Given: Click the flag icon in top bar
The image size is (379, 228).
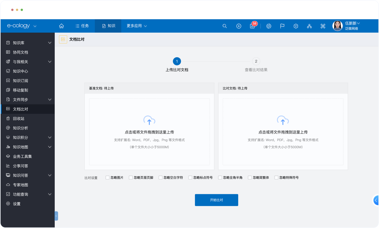Looking at the screenshot, I should tap(282, 26).
